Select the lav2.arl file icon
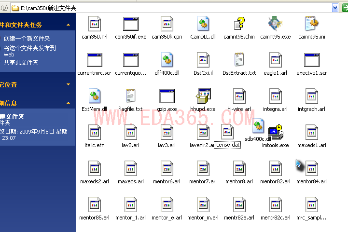The width and height of the screenshot is (348, 232). (131, 132)
